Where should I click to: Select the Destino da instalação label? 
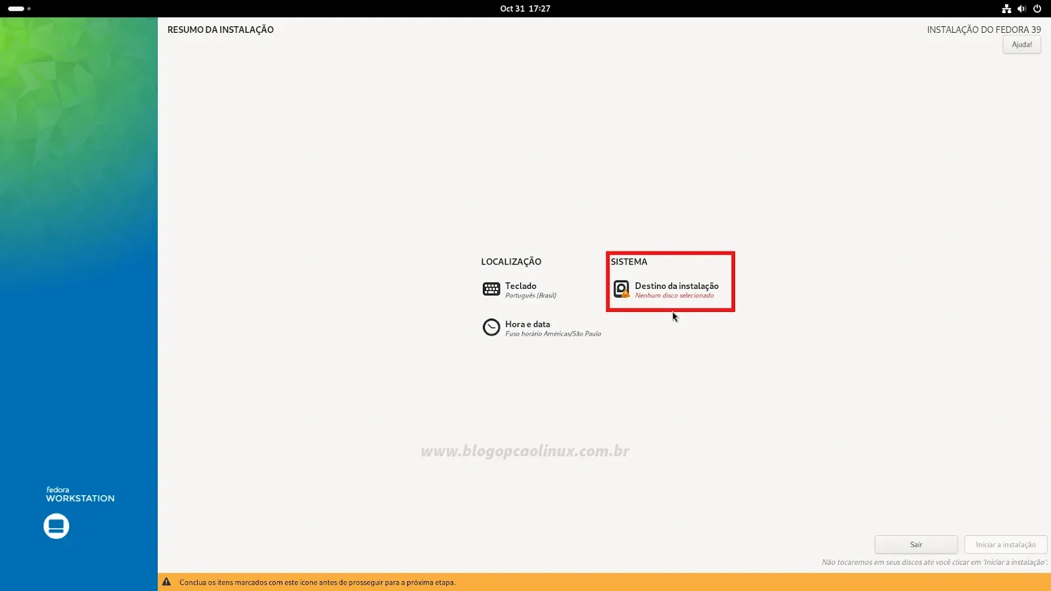coord(677,286)
